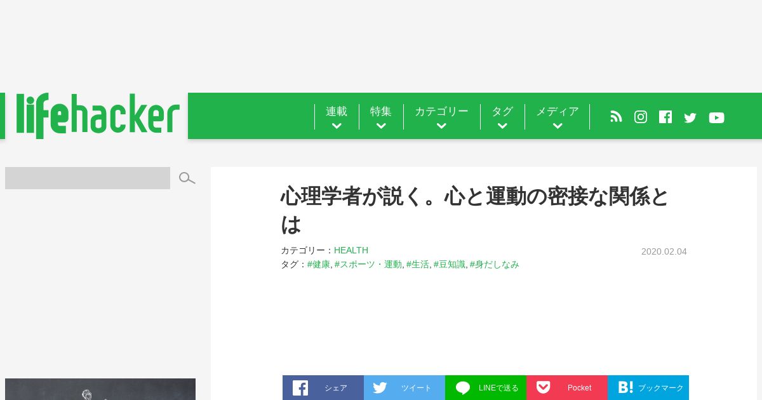Open the #スポーツ・運動 tag
This screenshot has width=762, height=400.
click(368, 264)
